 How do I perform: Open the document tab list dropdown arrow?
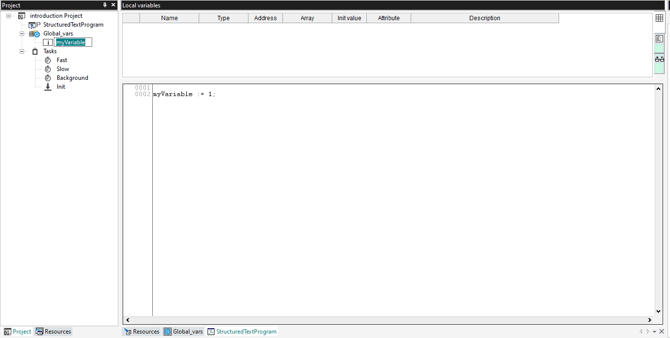(x=654, y=332)
